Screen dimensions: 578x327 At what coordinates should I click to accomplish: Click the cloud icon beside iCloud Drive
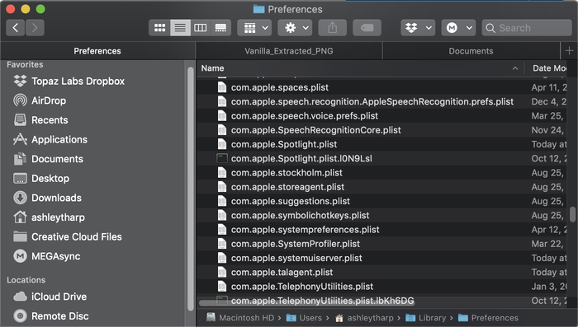click(x=20, y=297)
